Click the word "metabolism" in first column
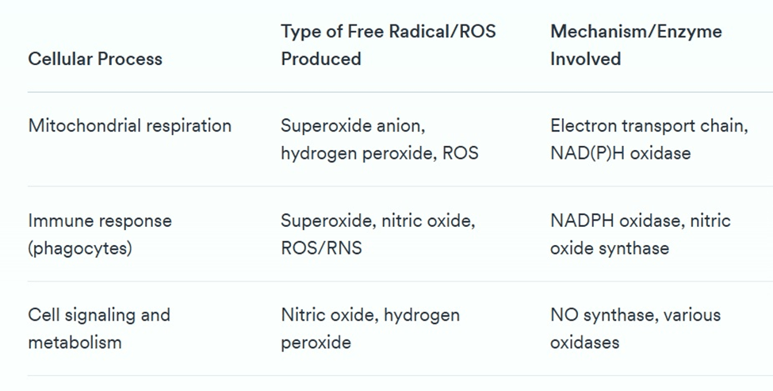773x391 pixels. [x=75, y=343]
